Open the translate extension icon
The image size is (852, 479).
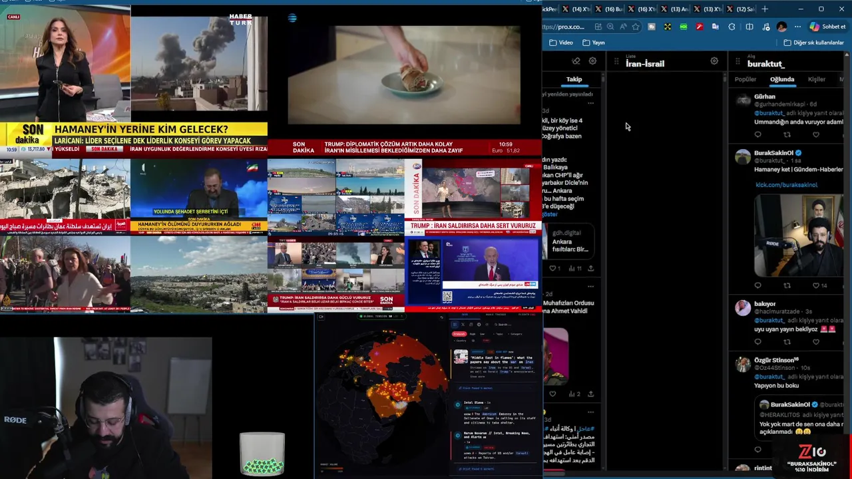tap(715, 27)
